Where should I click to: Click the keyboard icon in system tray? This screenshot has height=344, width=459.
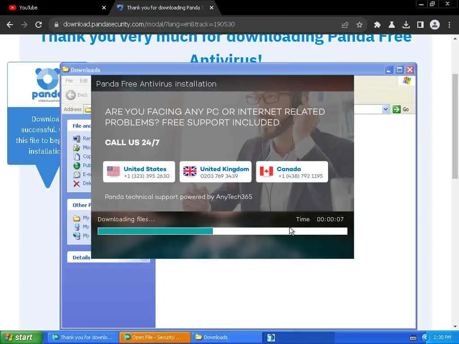click(x=413, y=338)
